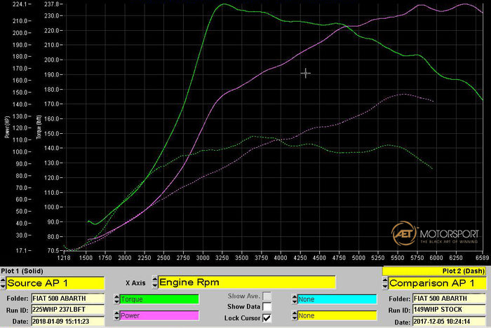Open the Source AP 1 selector arrows
This screenshot has width=491, height=328.
click(4, 282)
